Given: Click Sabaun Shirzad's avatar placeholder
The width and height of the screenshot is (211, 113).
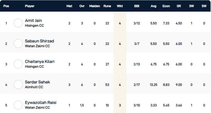Looking at the screenshot, I should pyautogui.click(x=18, y=44).
